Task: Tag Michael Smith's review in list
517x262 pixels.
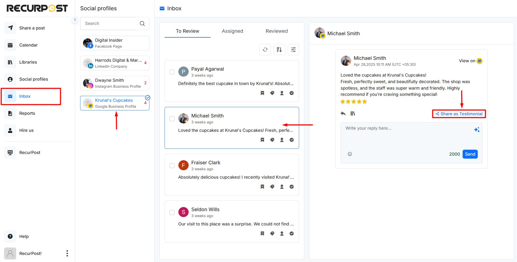Action: pyautogui.click(x=272, y=140)
